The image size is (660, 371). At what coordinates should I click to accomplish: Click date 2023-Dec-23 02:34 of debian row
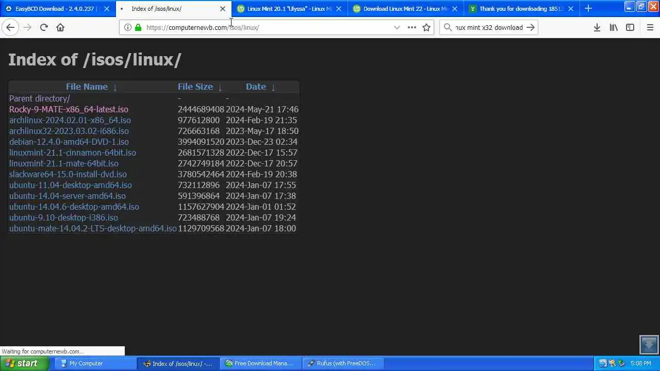coord(261,142)
